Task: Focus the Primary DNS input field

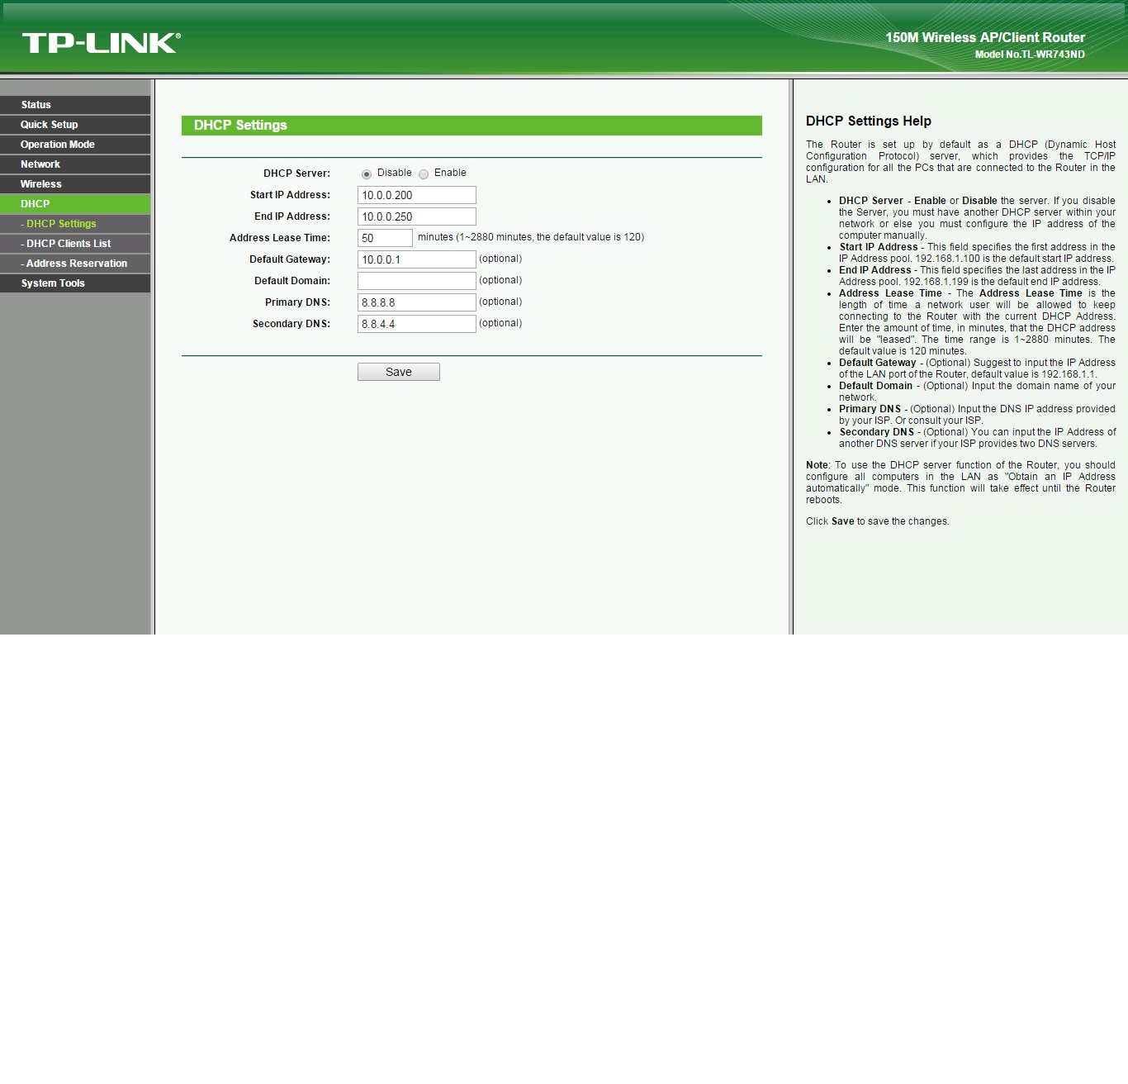Action: point(416,302)
